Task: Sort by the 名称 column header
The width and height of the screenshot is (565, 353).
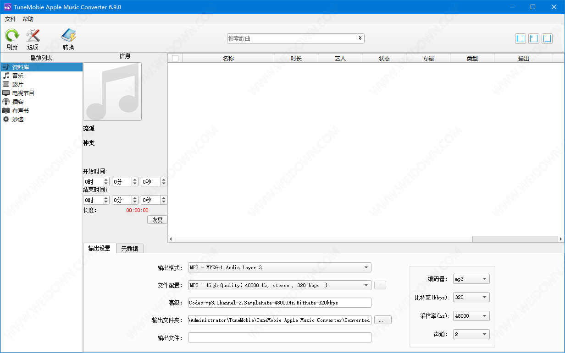Action: [228, 58]
